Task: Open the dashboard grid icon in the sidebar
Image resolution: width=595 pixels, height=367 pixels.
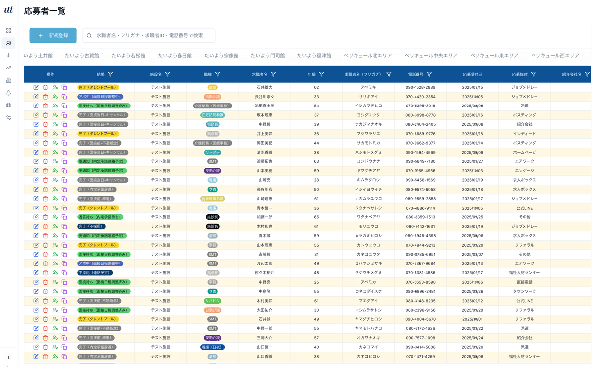Action: (x=8, y=31)
